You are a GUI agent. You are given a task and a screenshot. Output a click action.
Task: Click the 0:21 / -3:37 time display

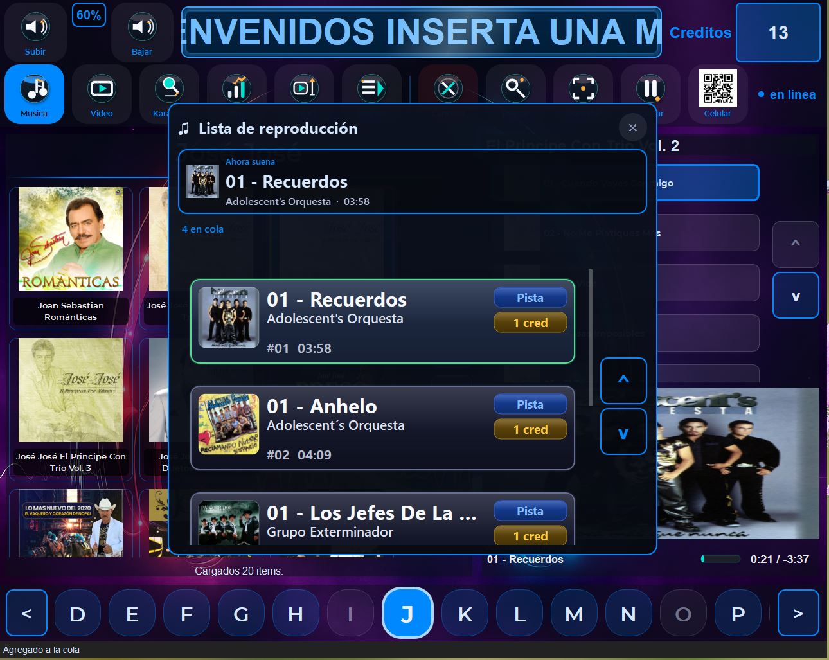point(780,559)
